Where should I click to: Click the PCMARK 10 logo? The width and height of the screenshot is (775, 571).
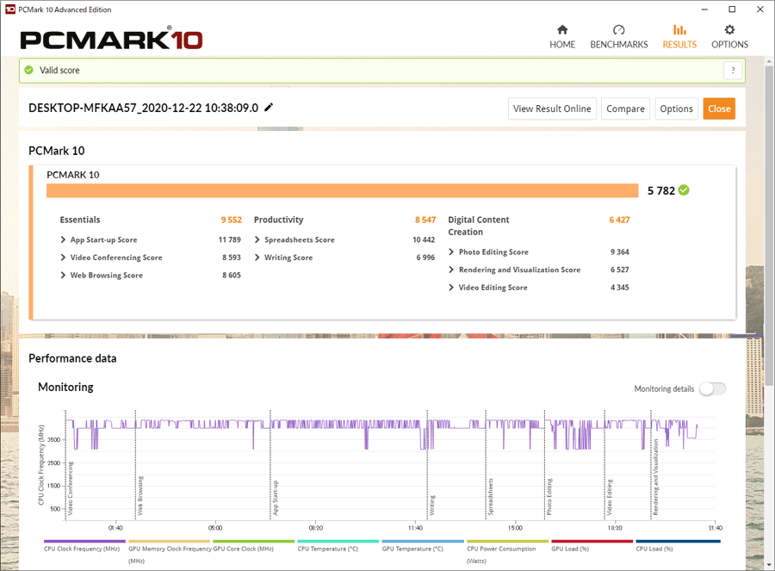[x=111, y=39]
